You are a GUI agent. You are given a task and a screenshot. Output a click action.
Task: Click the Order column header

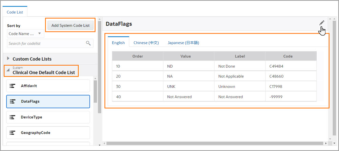(138, 56)
